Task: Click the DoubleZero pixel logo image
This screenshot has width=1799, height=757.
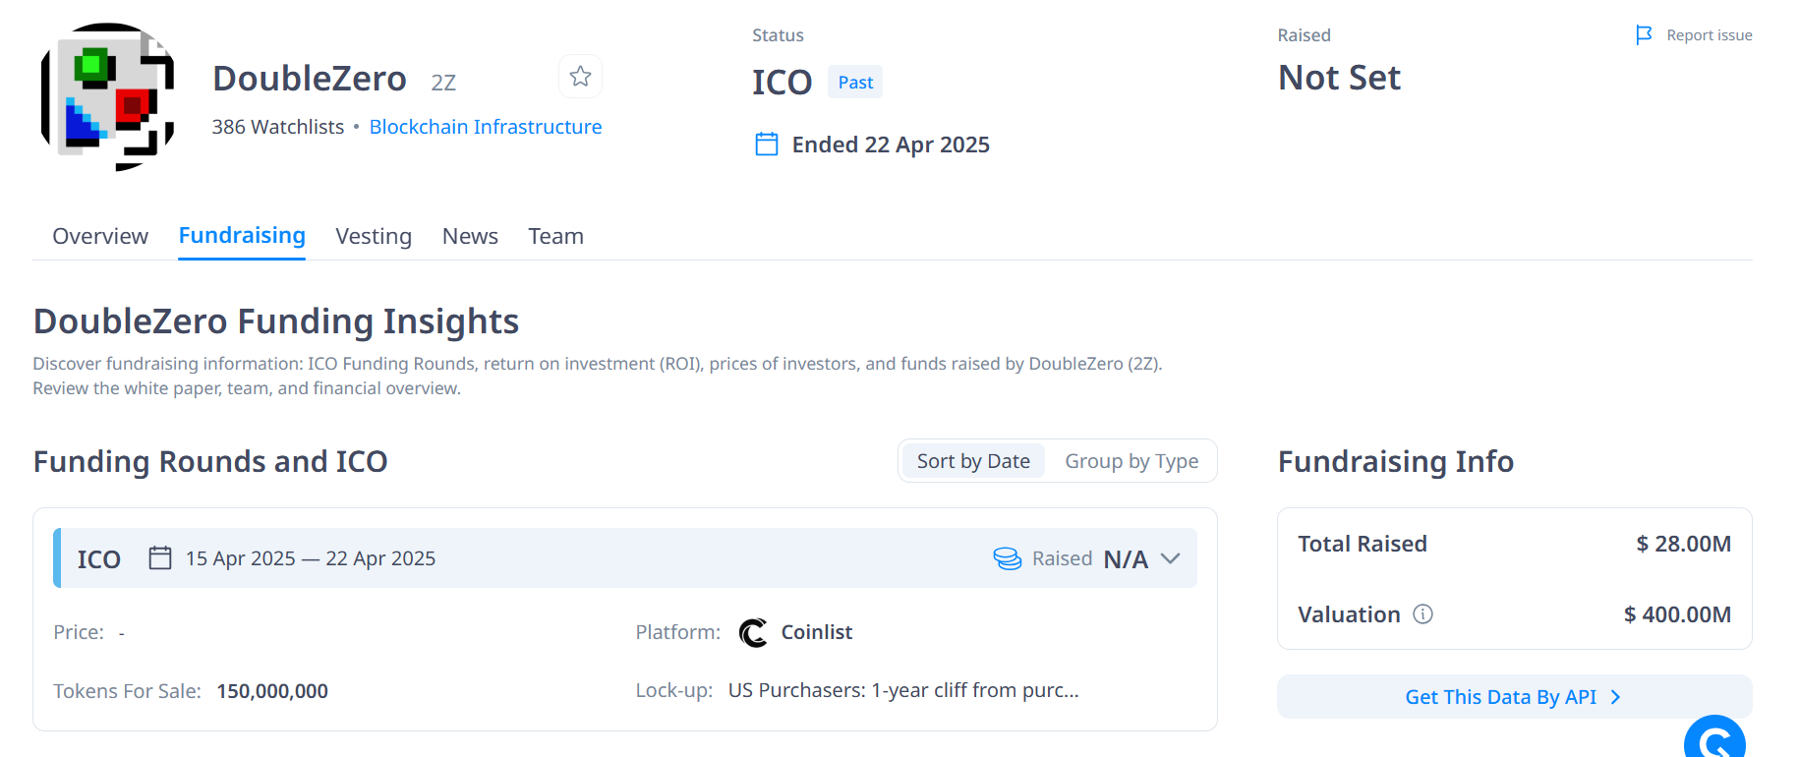Action: (x=107, y=97)
